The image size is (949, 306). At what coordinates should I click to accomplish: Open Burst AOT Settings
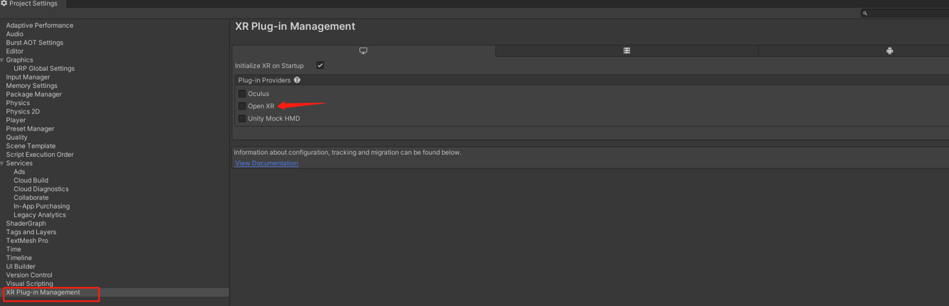tap(34, 43)
